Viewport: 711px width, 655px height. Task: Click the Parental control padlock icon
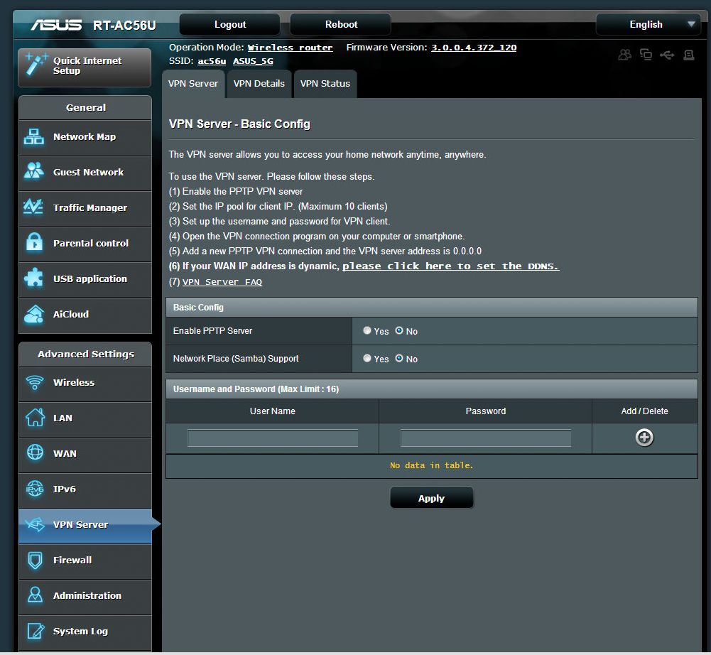click(x=34, y=242)
